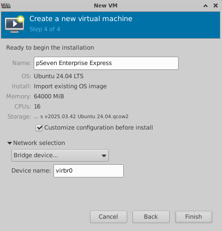Screen dimensions: 222x231
Task: Click the qcow2 storage path text
Action: pyautogui.click(x=81, y=116)
